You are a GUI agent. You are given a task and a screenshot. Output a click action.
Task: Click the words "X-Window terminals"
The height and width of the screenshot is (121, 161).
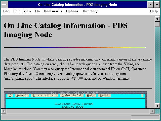tap(114, 78)
